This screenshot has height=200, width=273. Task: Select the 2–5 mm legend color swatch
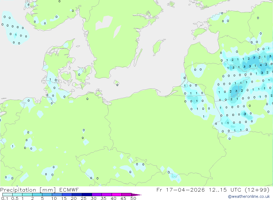pos(37,195)
